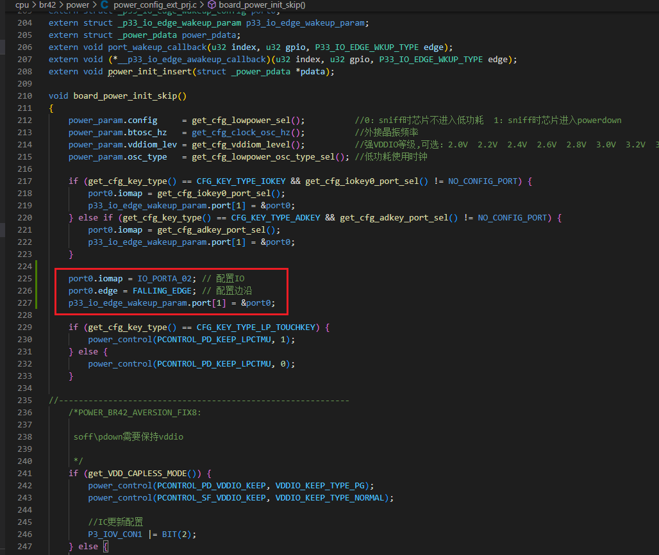Click the CFG_KEY_TYPE_LP_TOUCHKEY constant
Image resolution: width=659 pixels, height=555 pixels.
(x=256, y=327)
